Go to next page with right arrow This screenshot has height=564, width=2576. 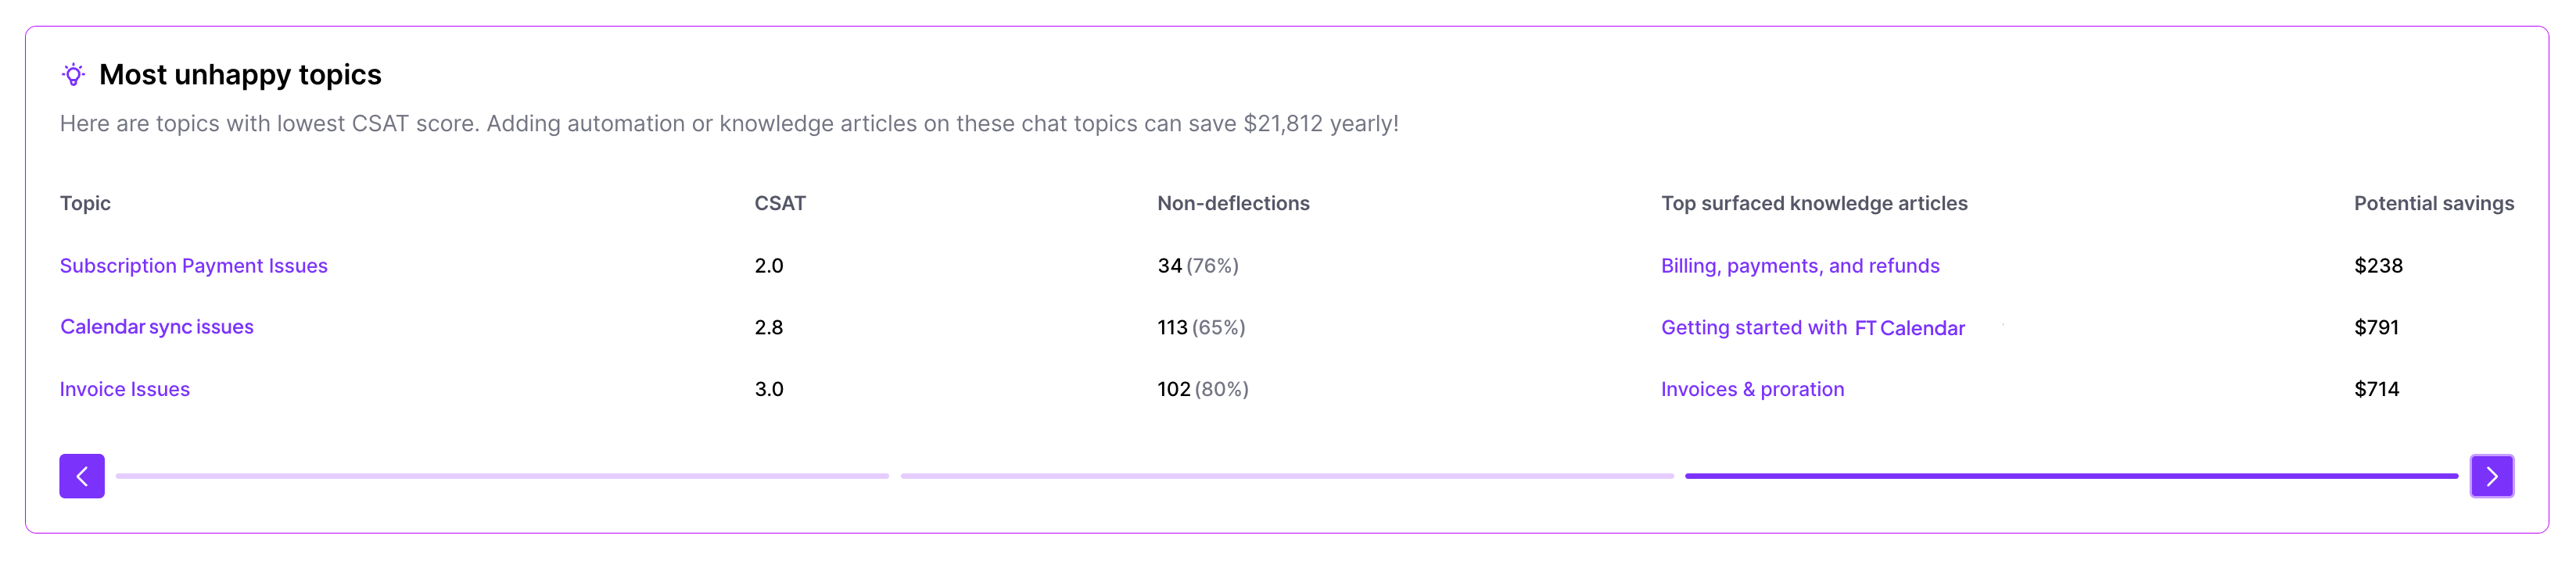[x=2492, y=477]
